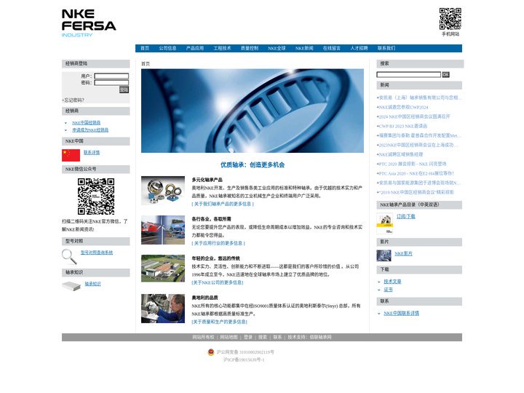Open news item NKE诚聘区域销售经理
The width and height of the screenshot is (524, 393).
pos(401,154)
